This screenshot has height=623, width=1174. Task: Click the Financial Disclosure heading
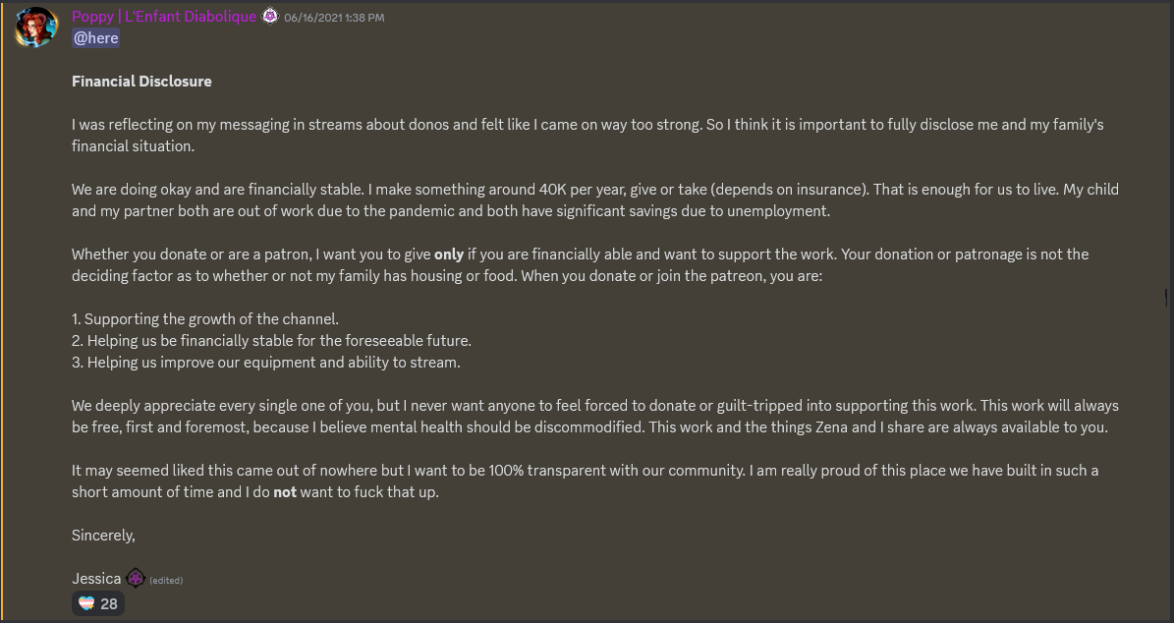[141, 82]
